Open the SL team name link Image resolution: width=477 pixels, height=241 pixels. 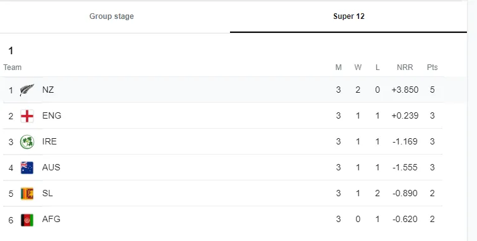click(x=47, y=193)
